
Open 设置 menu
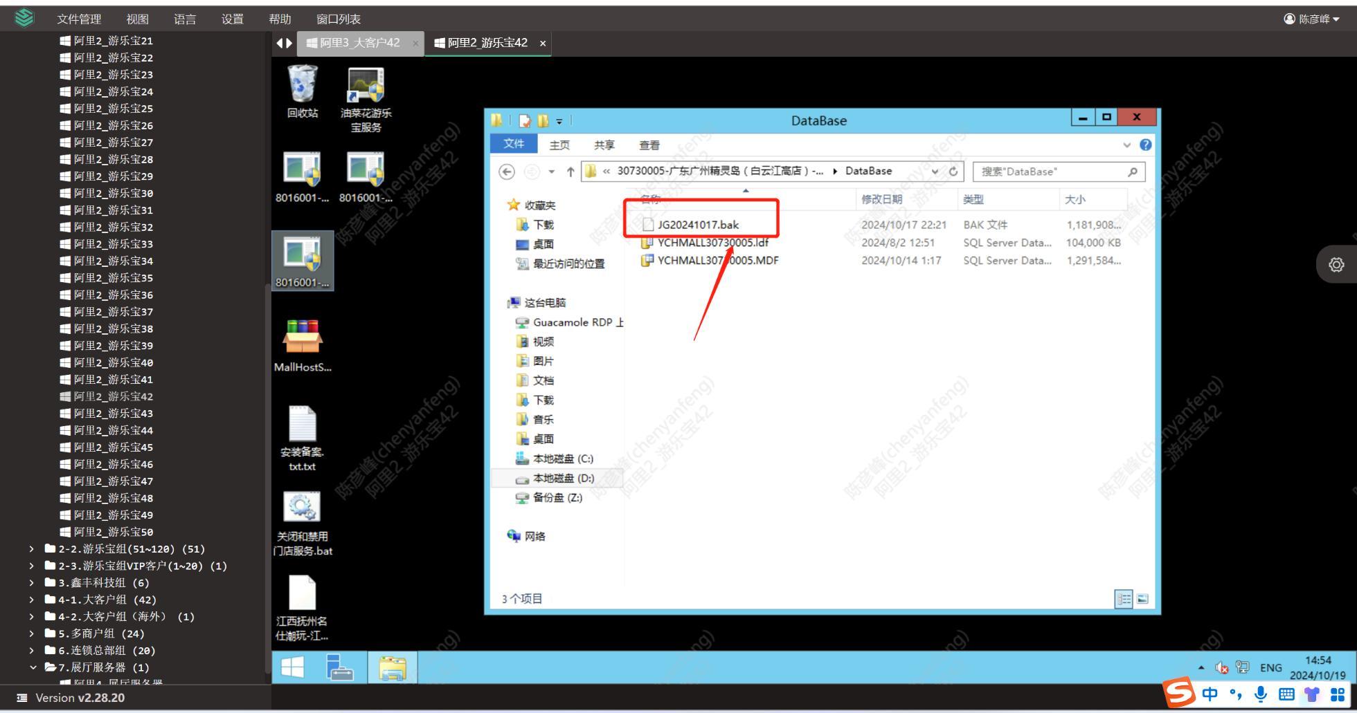(x=233, y=19)
